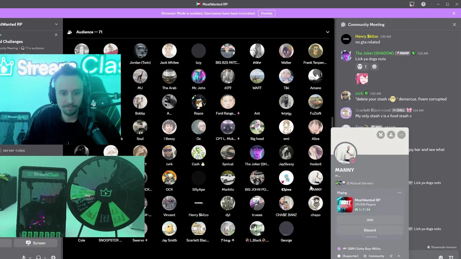Click Alice's avatar

[315, 127]
